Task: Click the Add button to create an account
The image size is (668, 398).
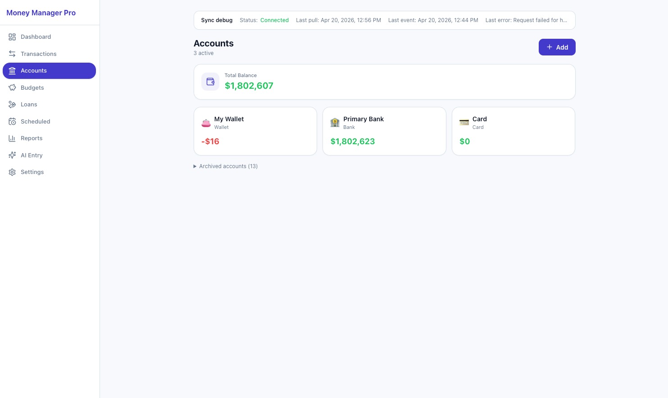Action: (x=557, y=47)
